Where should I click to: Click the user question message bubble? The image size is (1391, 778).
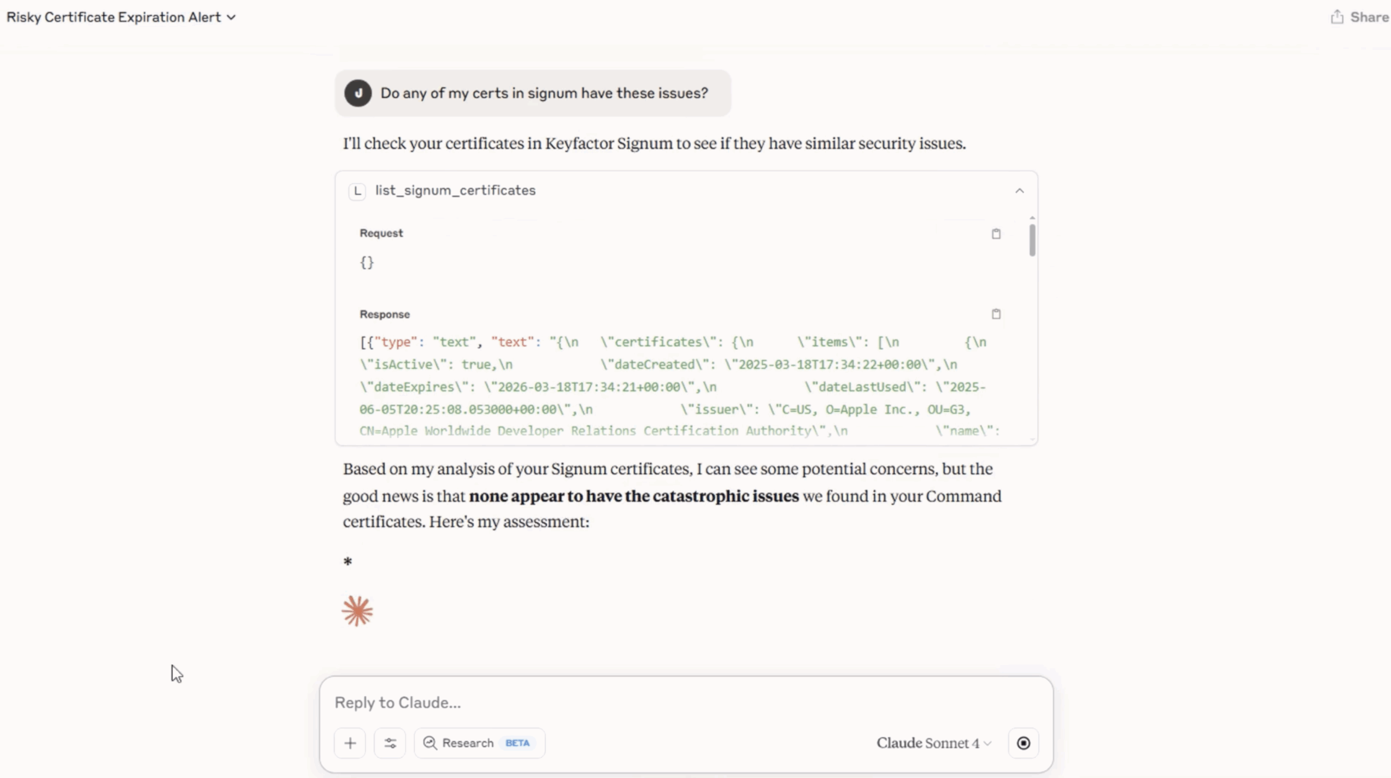pos(543,93)
